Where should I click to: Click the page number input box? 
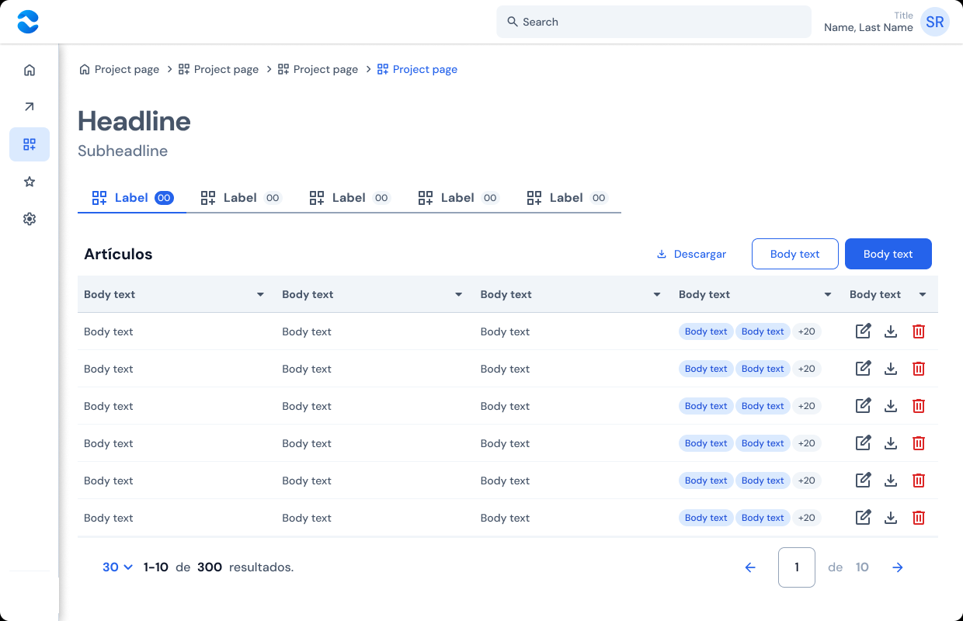797,567
